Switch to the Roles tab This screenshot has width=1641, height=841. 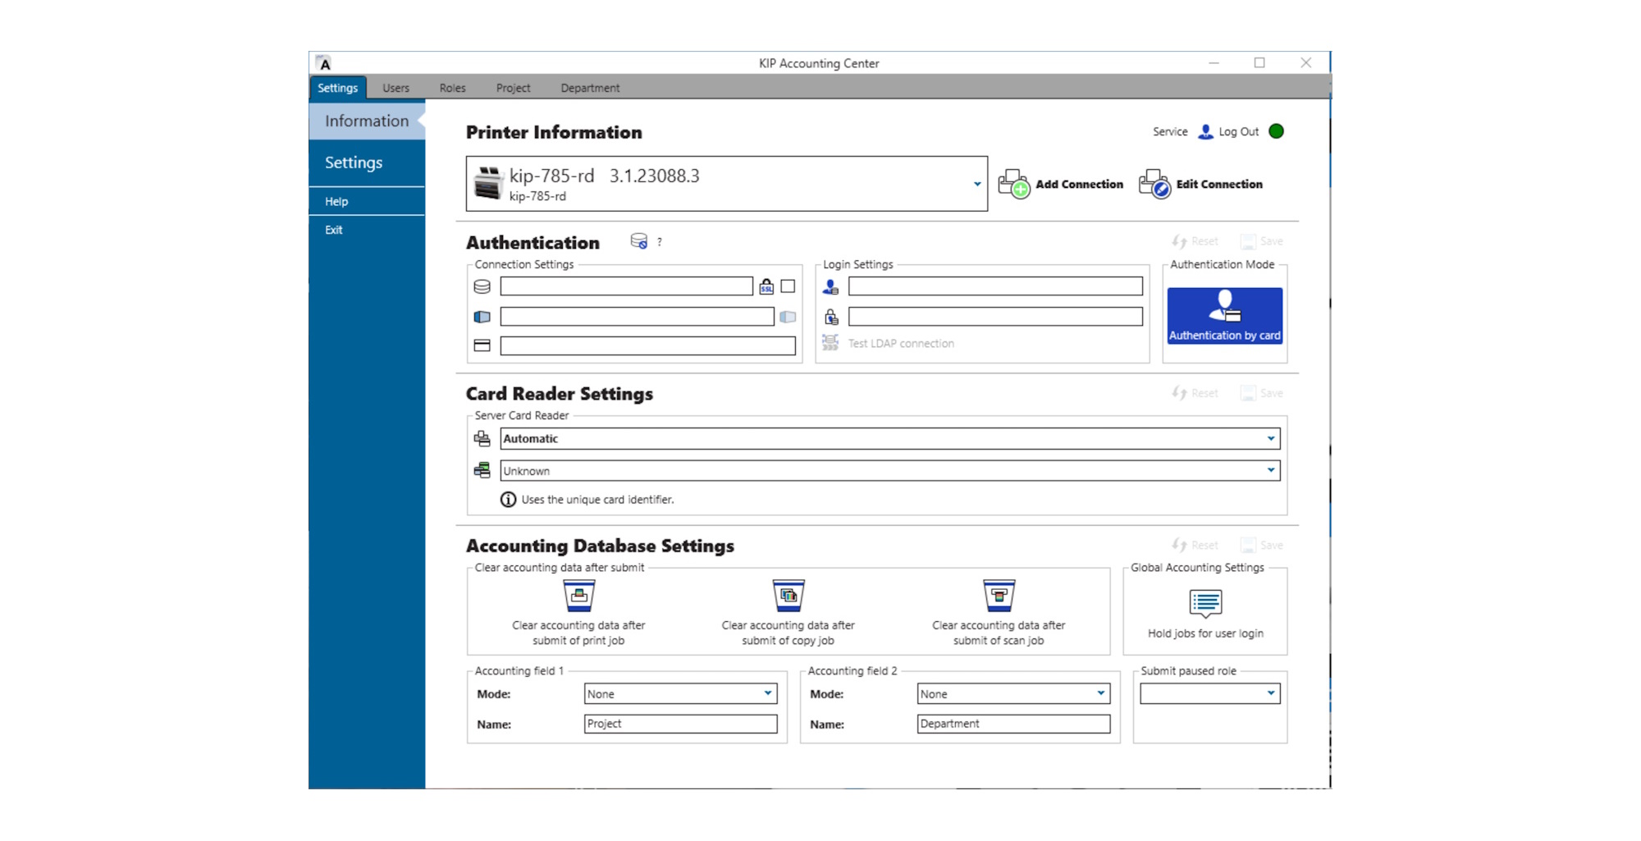coord(452,88)
